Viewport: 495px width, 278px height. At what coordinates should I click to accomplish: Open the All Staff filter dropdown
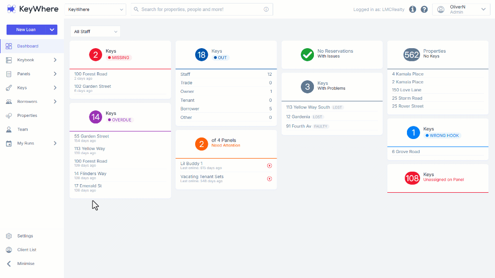pyautogui.click(x=96, y=32)
